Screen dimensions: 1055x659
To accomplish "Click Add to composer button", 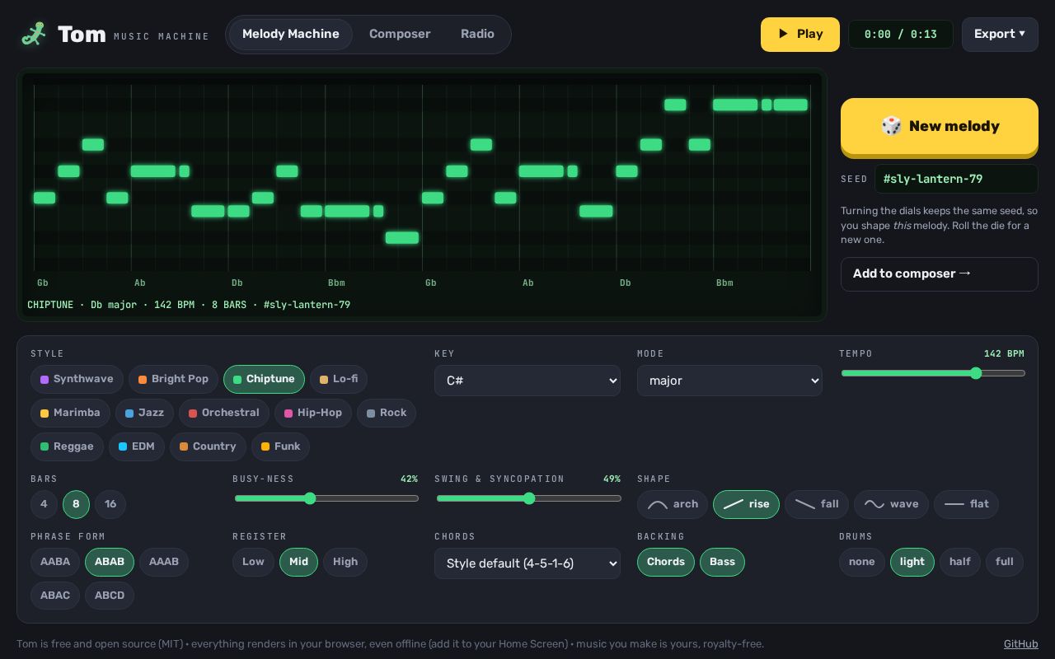I will 940,274.
